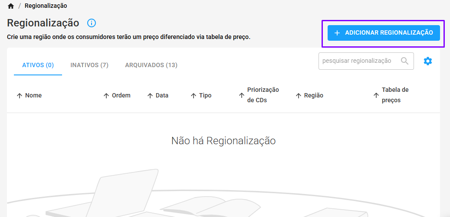Open the info icon beside Regionalização title
Viewport: 450px width, 217px height.
(92, 23)
